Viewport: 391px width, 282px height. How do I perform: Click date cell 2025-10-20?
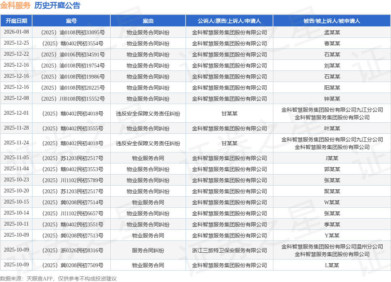point(16,191)
